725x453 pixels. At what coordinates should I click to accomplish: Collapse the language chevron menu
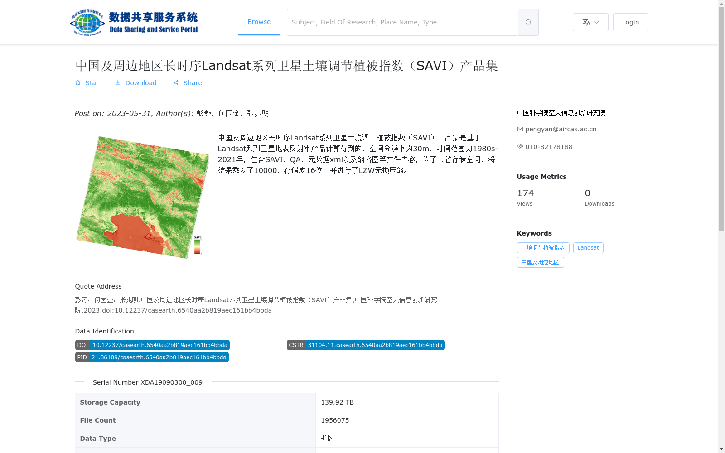point(596,22)
